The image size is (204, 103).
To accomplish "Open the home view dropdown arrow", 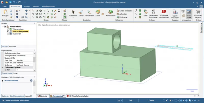I will [20, 11].
